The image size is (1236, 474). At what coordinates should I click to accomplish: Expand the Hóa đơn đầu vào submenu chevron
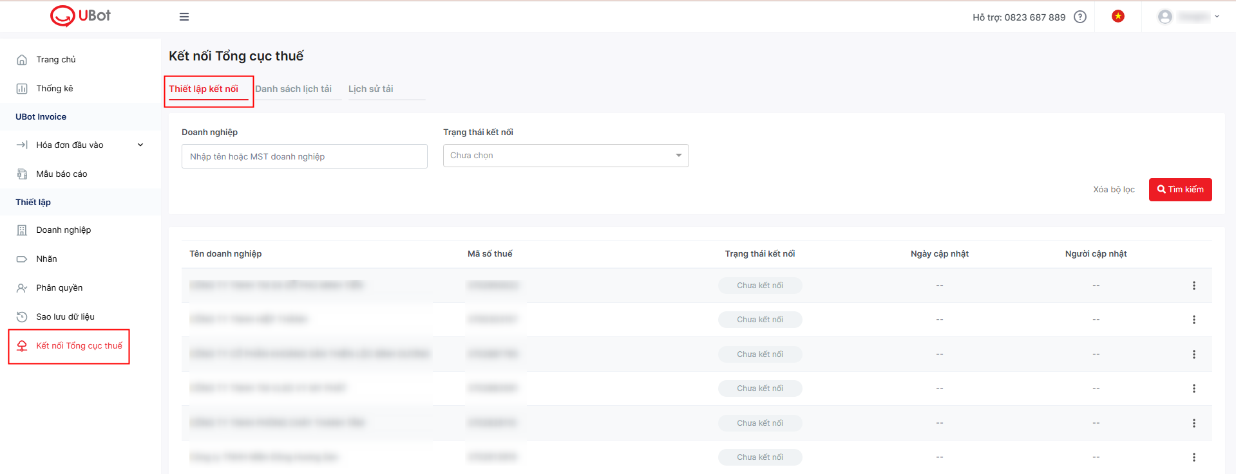point(140,145)
